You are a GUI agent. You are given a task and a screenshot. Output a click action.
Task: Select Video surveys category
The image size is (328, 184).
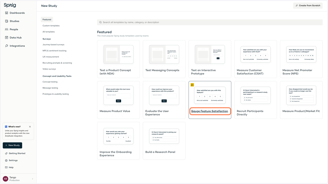pos(49,69)
